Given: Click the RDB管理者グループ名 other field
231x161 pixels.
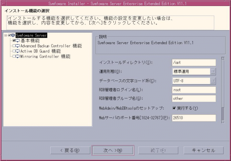Looking at the screenshot, I should [x=194, y=98].
